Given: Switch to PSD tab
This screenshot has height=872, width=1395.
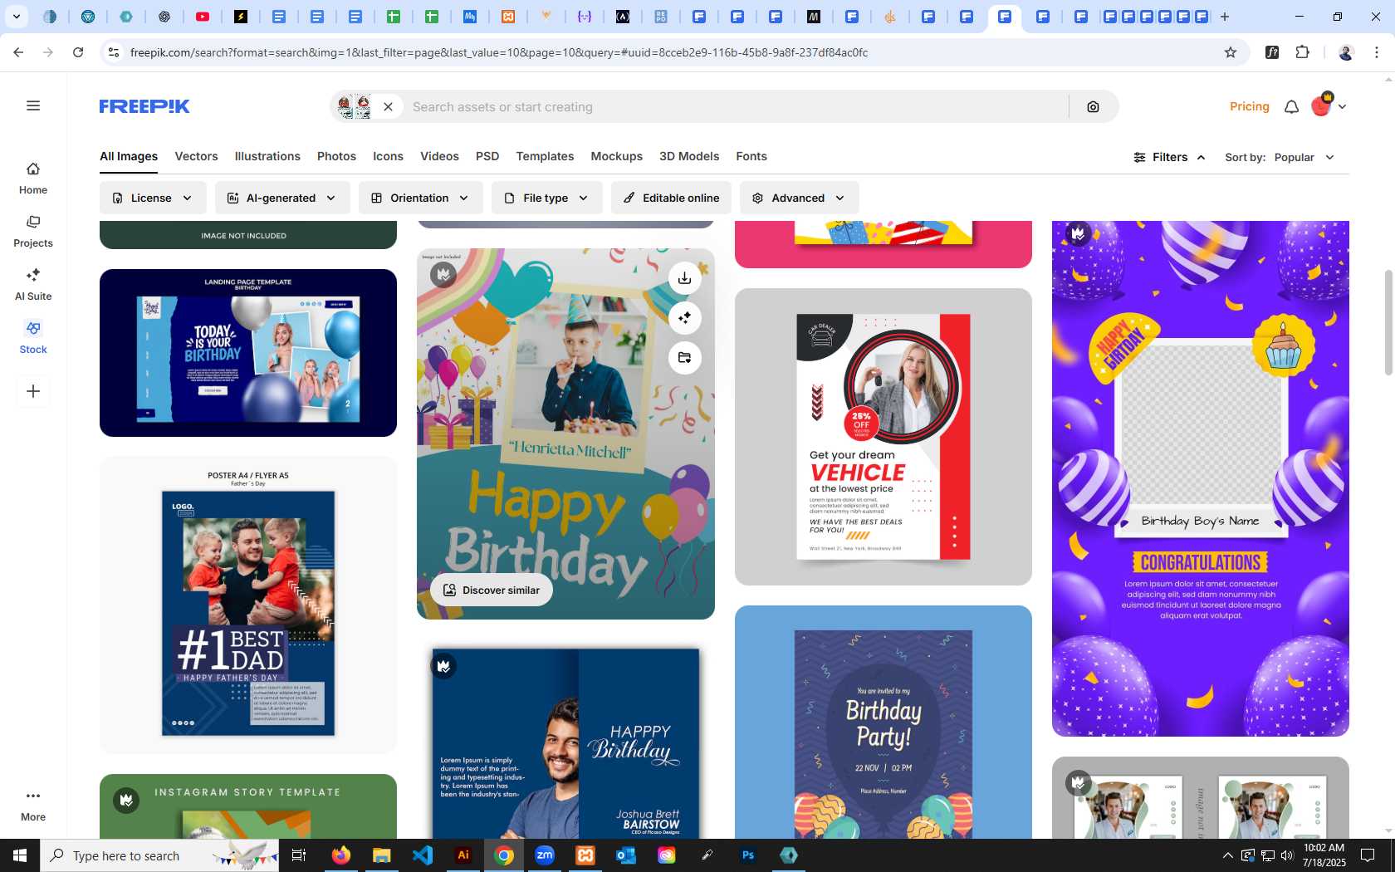Looking at the screenshot, I should pyautogui.click(x=487, y=156).
